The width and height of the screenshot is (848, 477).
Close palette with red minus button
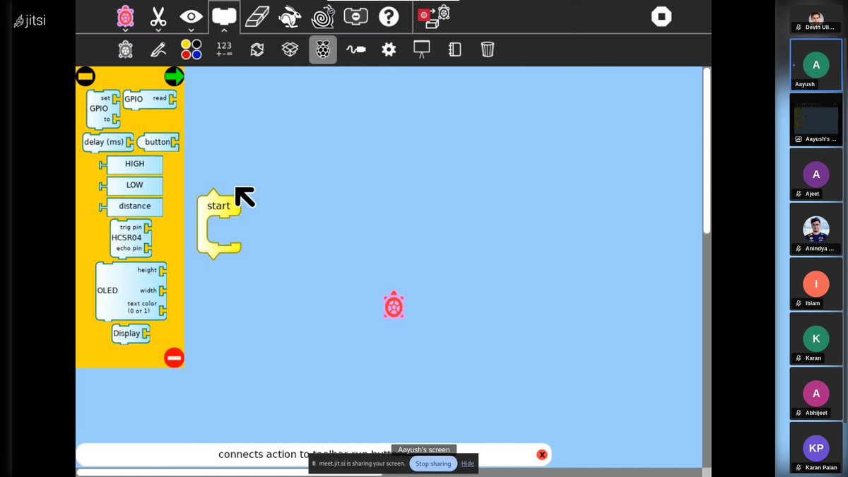[174, 358]
